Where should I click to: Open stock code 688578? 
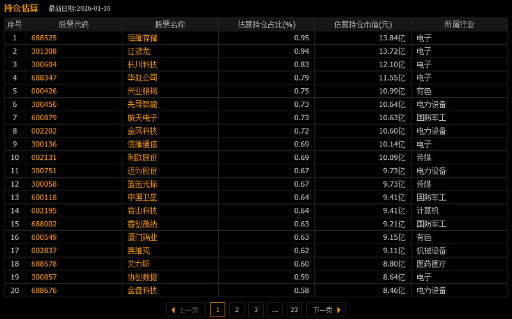click(44, 263)
